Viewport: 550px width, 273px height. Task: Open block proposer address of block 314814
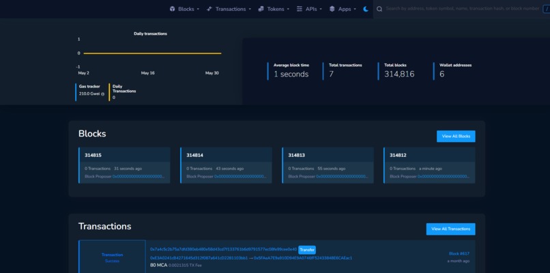tap(240, 177)
